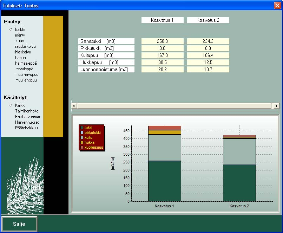Click the scrollbar left arrow
Image resolution: width=283 pixels, height=233 pixels.
[74, 106]
